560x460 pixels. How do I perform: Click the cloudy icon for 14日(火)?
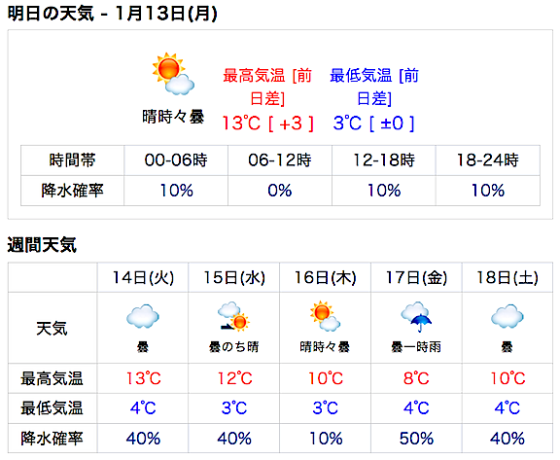[143, 316]
